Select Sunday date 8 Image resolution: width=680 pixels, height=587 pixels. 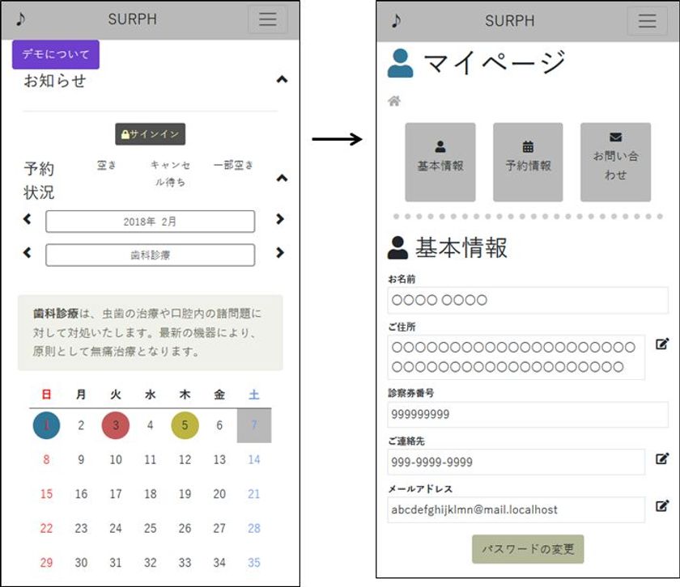(x=46, y=459)
